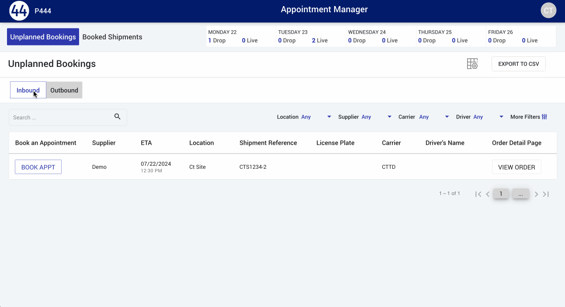Click the BOOK APPT button

[38, 167]
